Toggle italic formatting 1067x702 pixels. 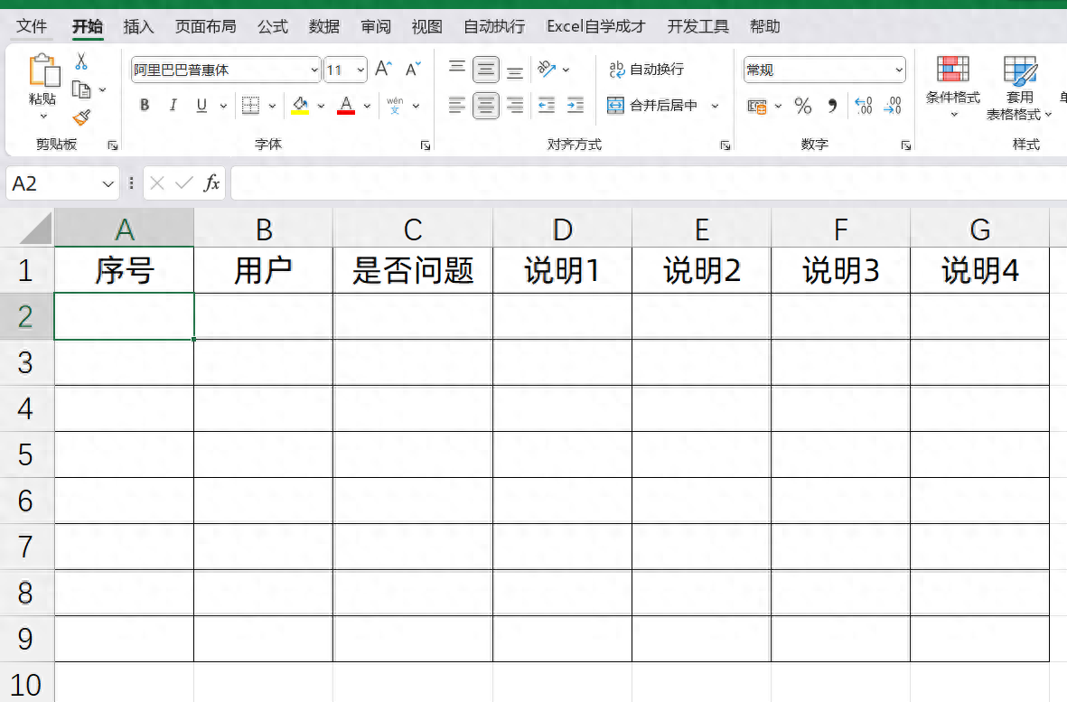[x=173, y=105]
